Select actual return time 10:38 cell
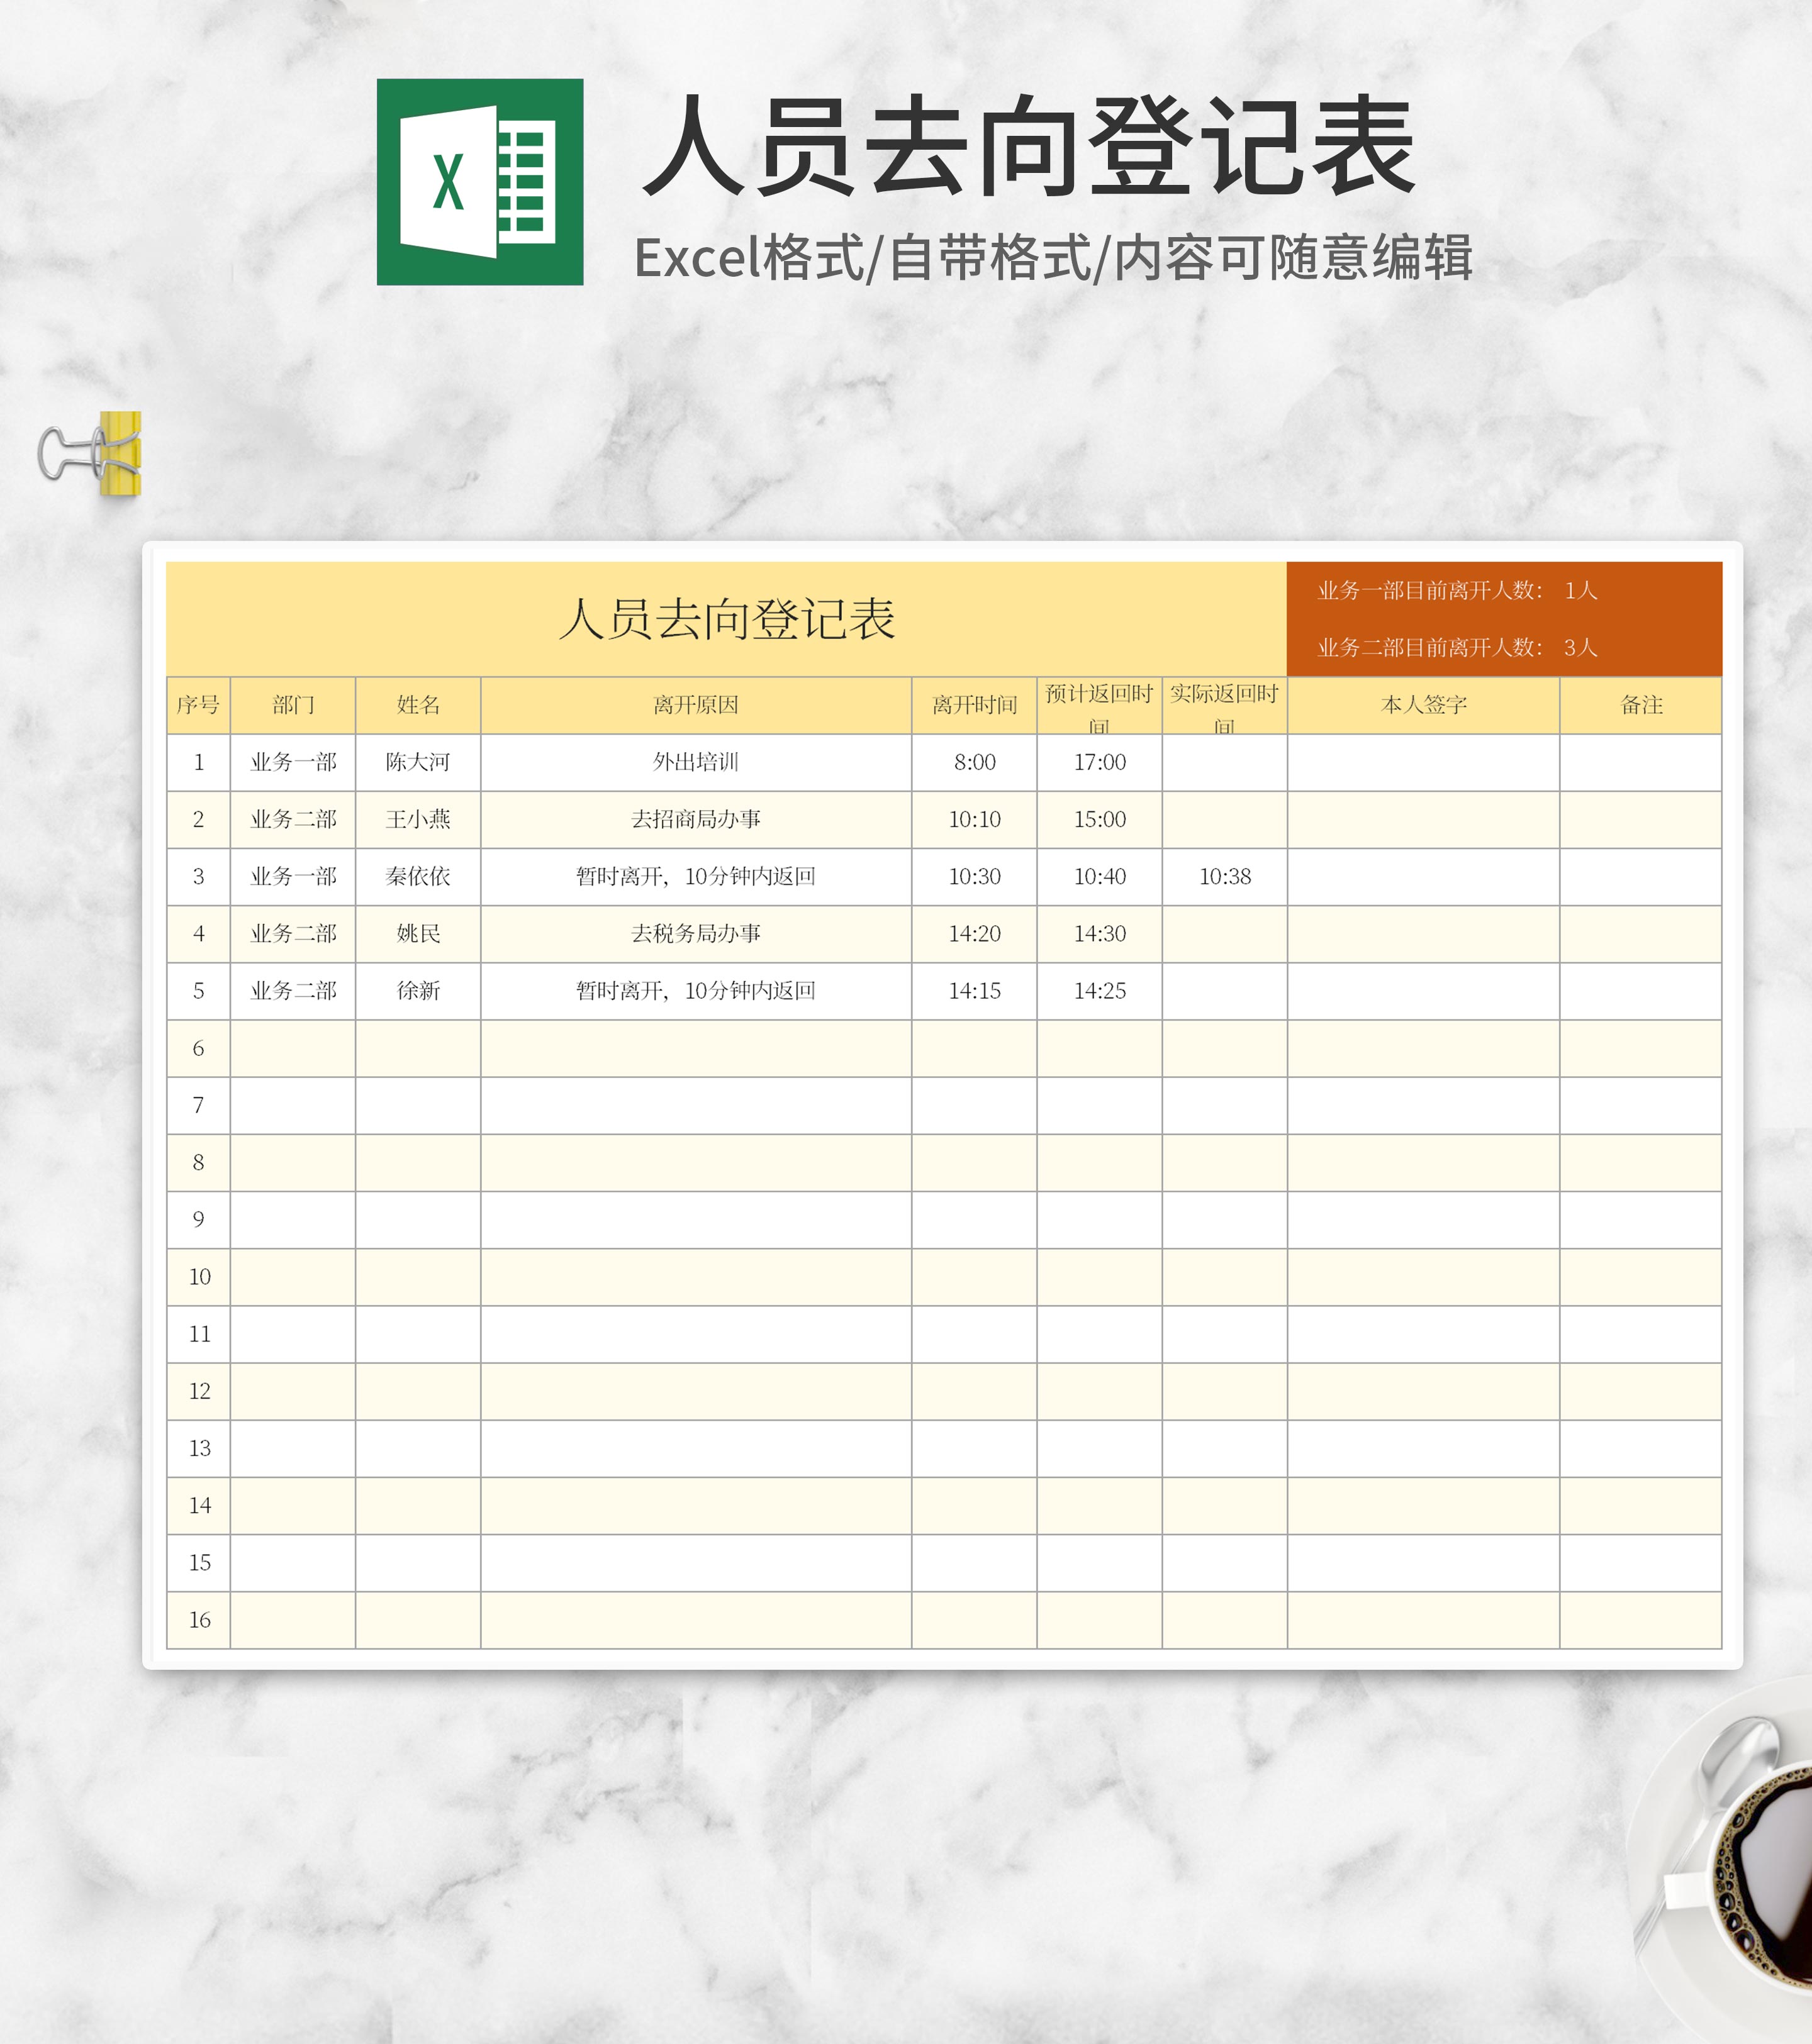 pyautogui.click(x=1225, y=877)
